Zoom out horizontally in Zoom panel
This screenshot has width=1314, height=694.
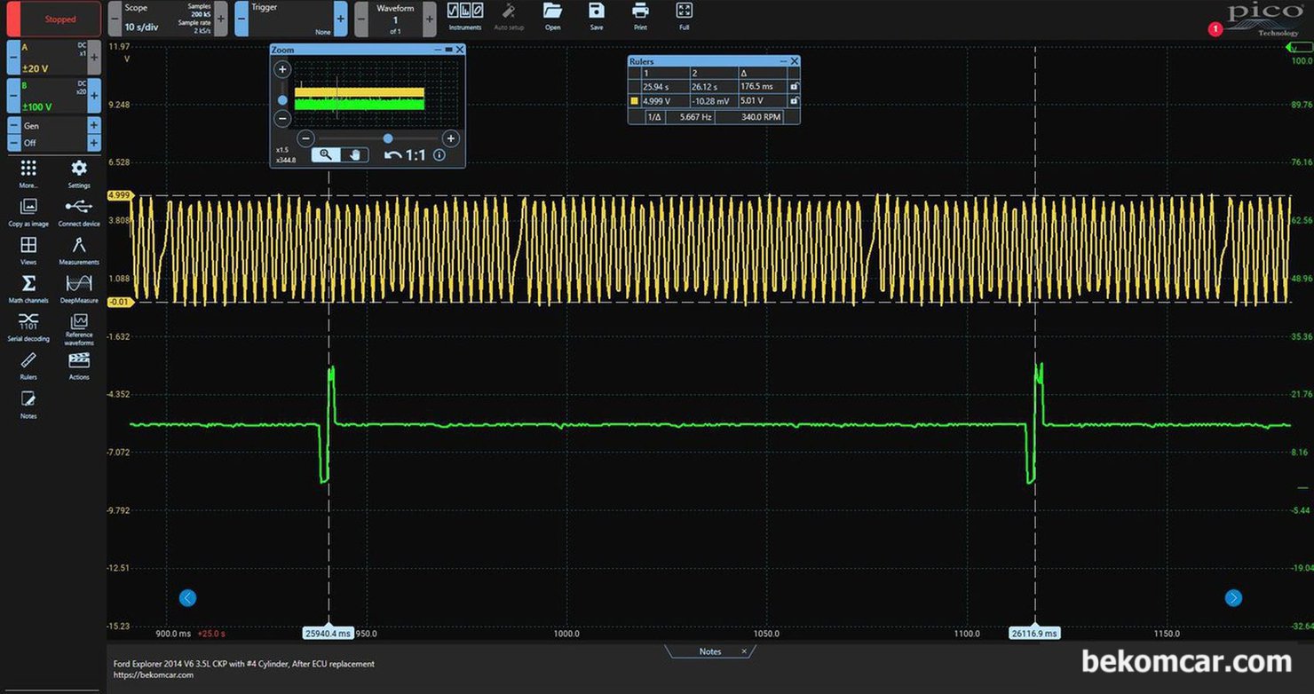pos(305,138)
